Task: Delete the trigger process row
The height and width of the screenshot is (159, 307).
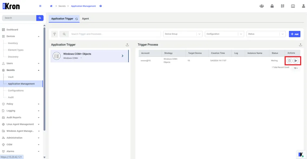Action: pyautogui.click(x=289, y=61)
